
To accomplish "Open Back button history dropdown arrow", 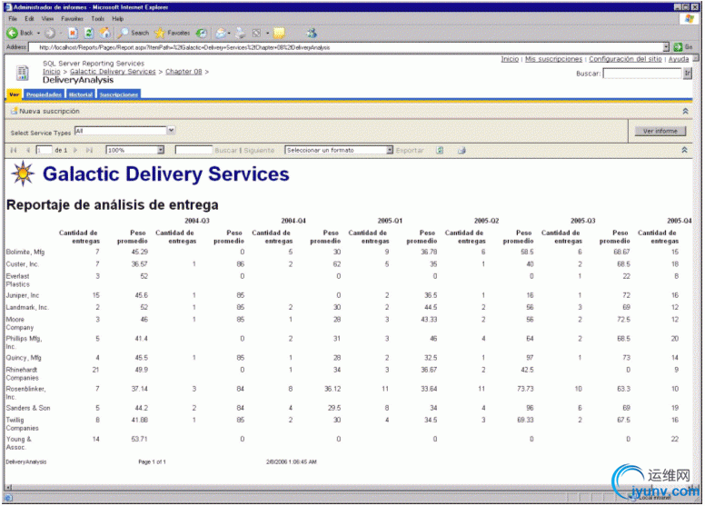I will coord(39,33).
